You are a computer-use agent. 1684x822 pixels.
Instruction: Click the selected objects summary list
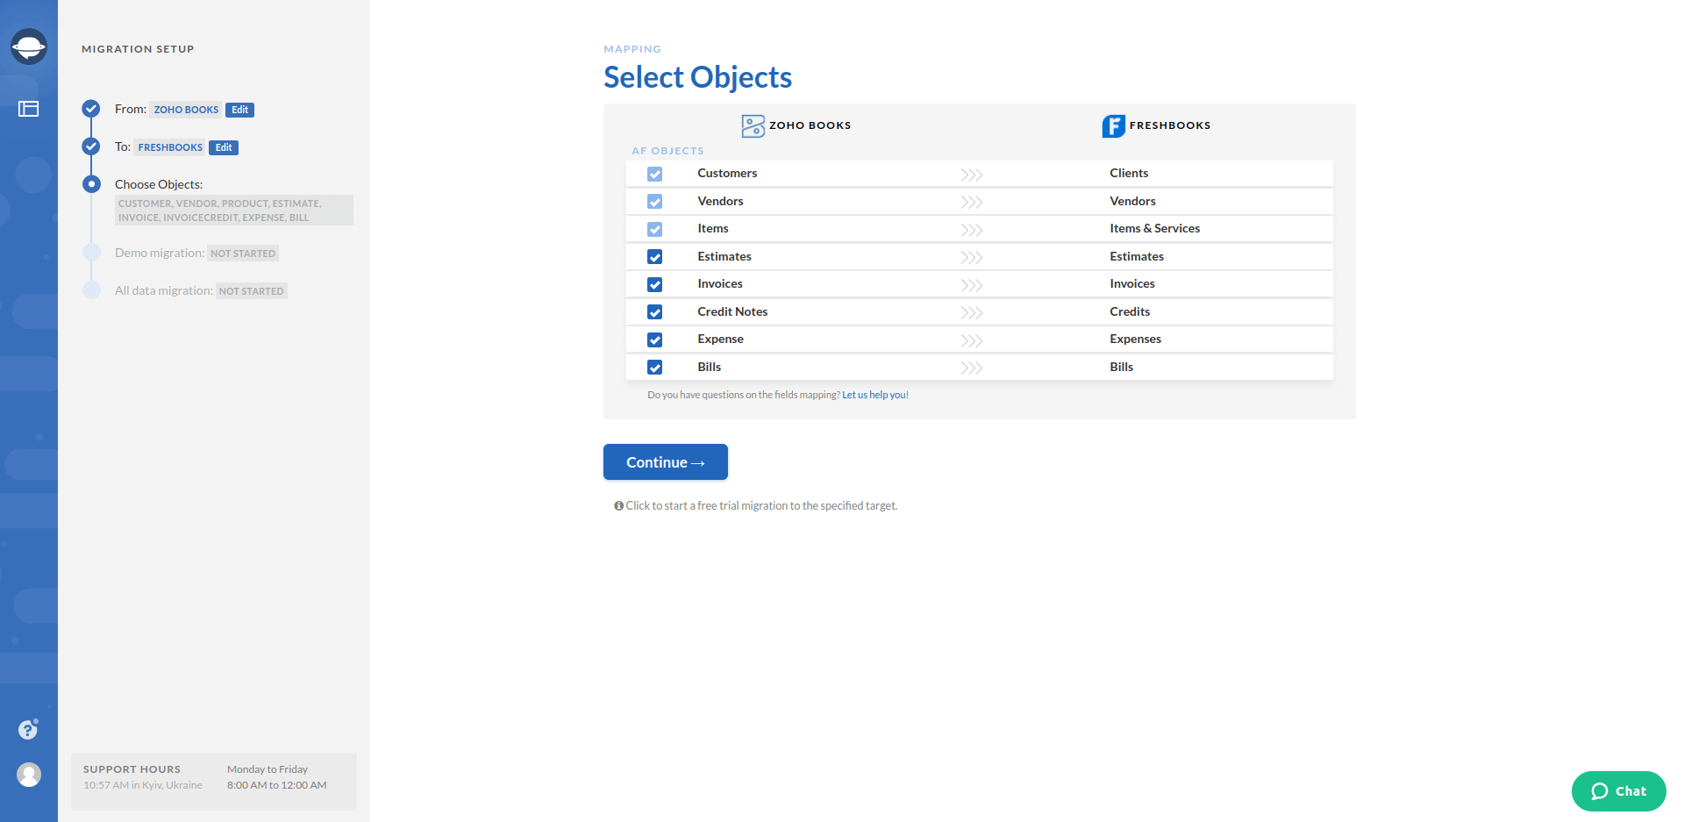tap(234, 211)
